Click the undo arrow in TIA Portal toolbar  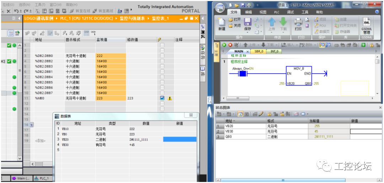click(16, 11)
